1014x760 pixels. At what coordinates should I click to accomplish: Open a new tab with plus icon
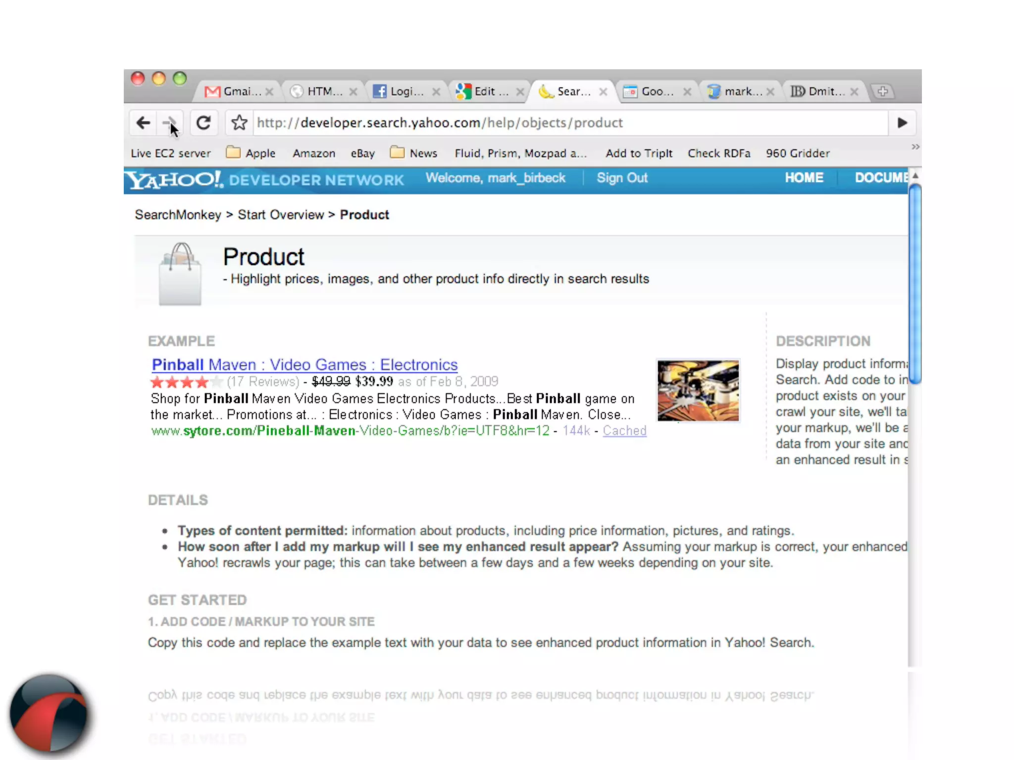(x=883, y=92)
